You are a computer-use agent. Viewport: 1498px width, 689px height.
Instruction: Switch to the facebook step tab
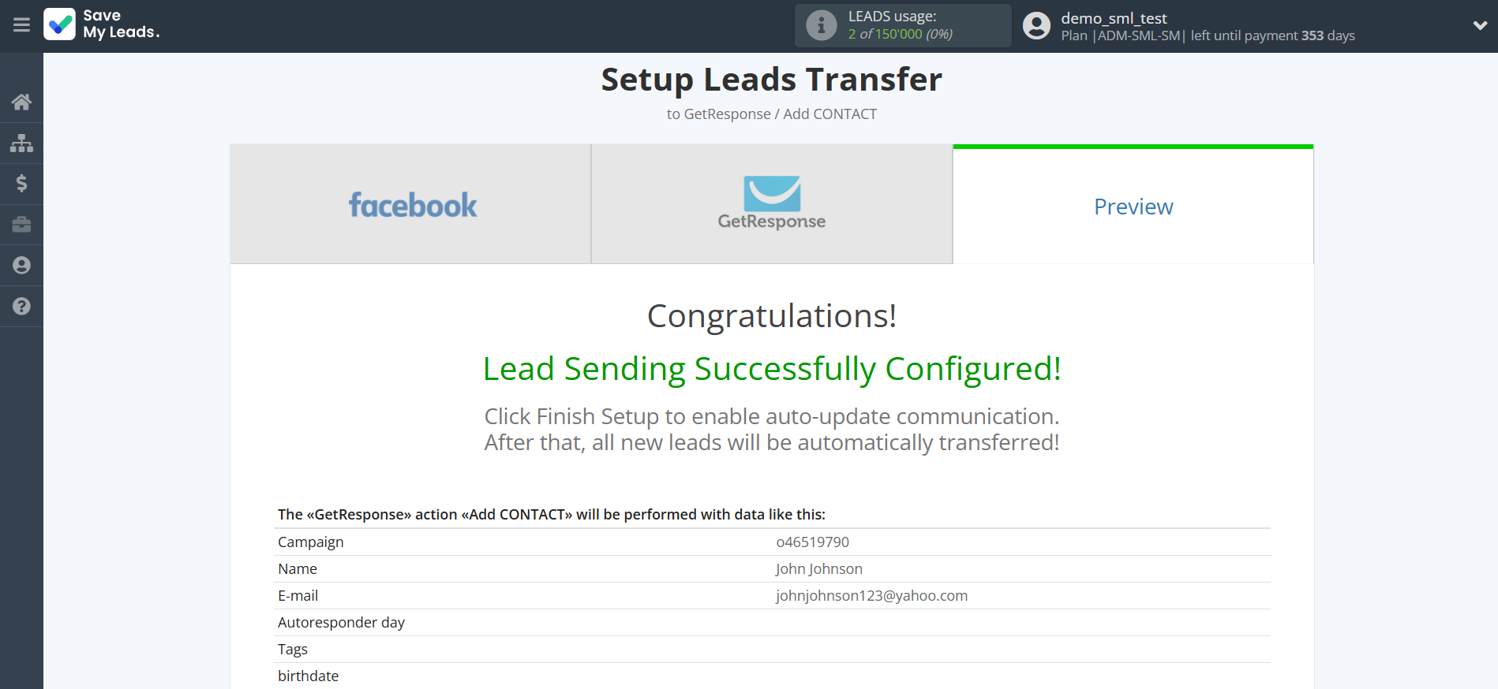coord(410,204)
